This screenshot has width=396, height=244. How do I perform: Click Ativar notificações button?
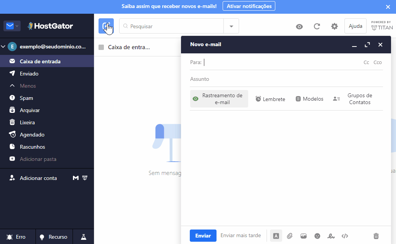click(x=249, y=6)
